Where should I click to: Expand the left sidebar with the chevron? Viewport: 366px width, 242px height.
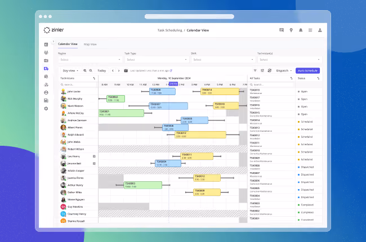(53, 42)
